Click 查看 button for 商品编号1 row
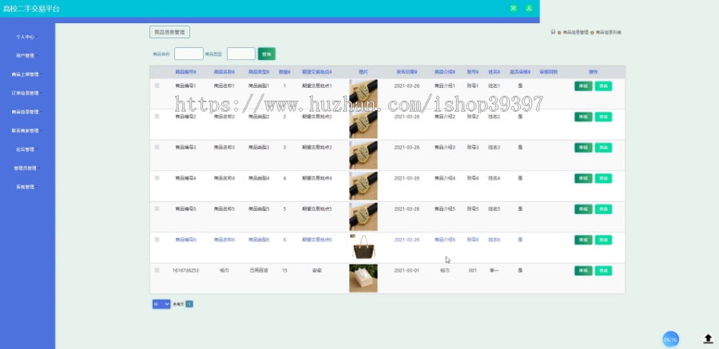This screenshot has width=719, height=349. pos(603,86)
